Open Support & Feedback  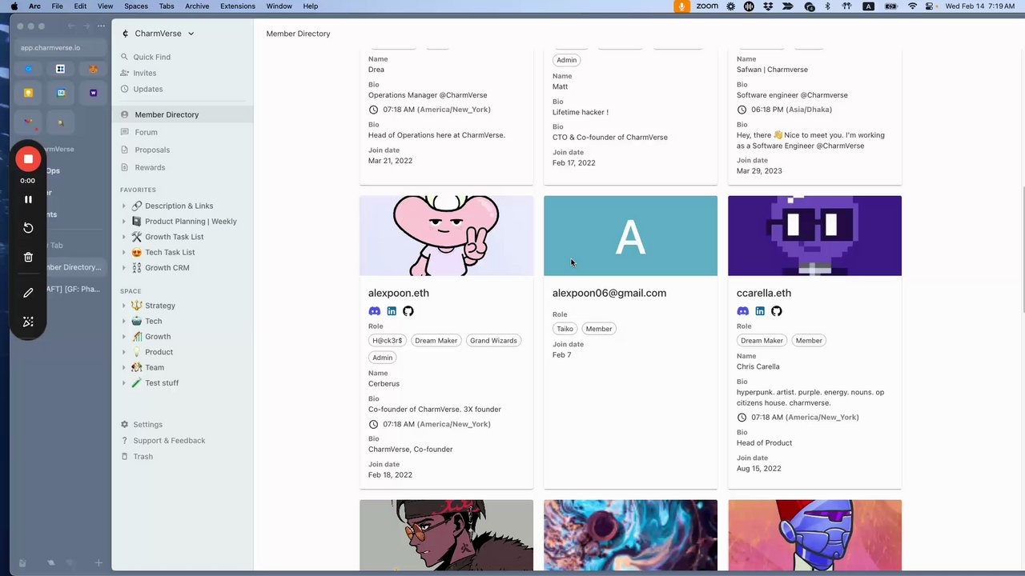click(x=183, y=440)
